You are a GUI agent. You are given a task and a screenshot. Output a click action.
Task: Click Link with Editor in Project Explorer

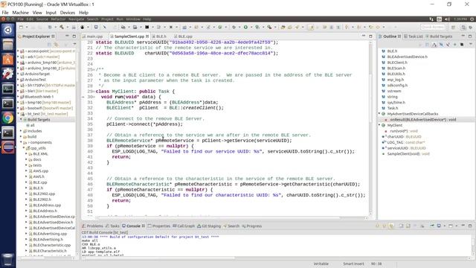[x=57, y=45]
